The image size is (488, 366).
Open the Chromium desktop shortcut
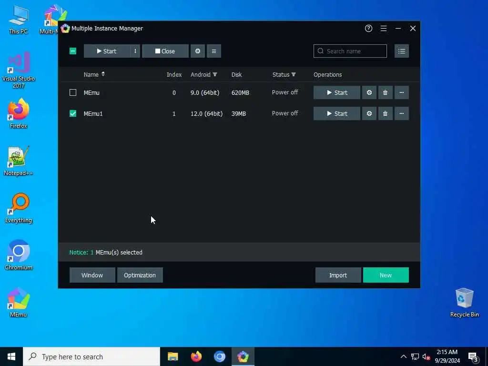[x=19, y=255]
